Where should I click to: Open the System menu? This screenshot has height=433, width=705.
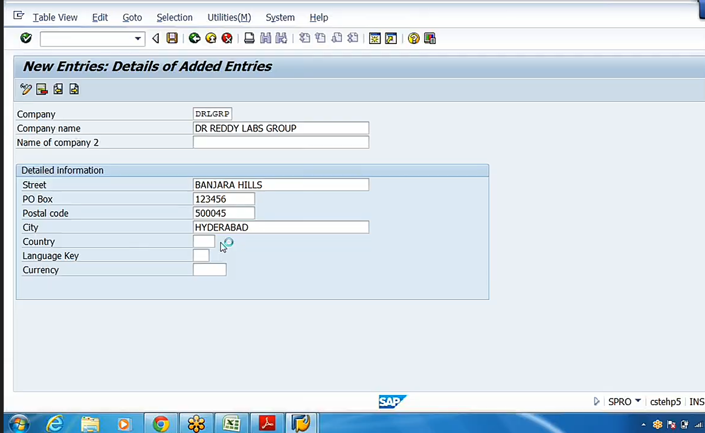coord(280,18)
